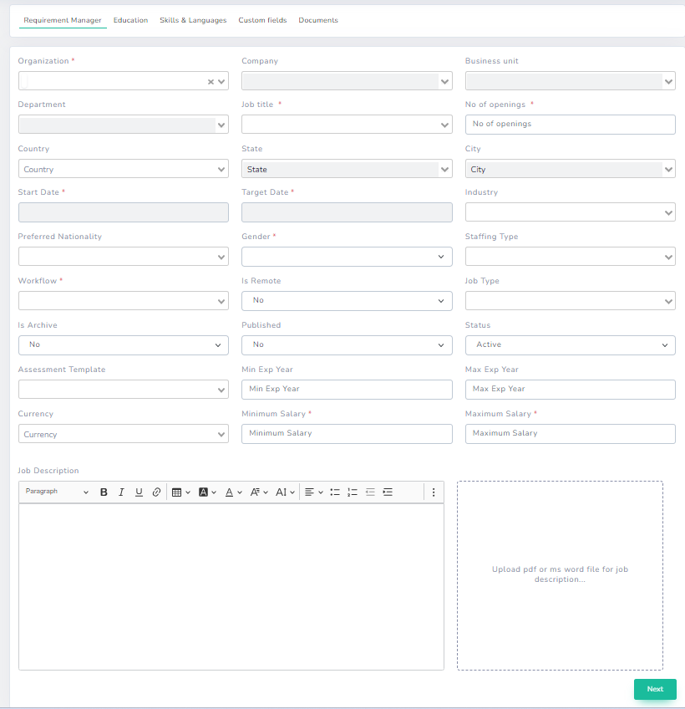Viewport: 685px width, 709px height.
Task: Click the Next button
Action: 655,689
